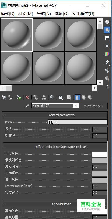Screen dimensions: 112x219
Task: Select the top-row right sample slot
Action: coord(81,35)
